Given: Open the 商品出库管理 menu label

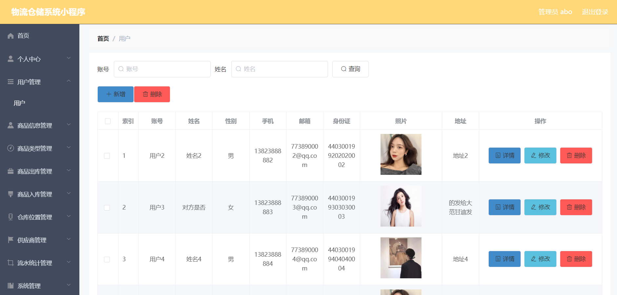Looking at the screenshot, I should [x=35, y=172].
